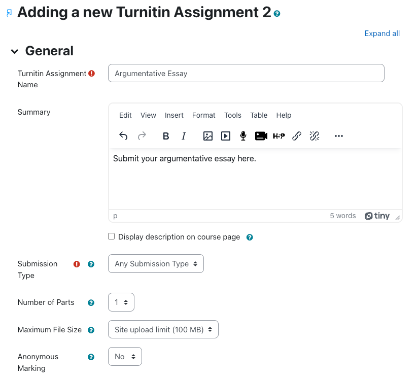Open help icon for Number of Parts

click(x=91, y=303)
